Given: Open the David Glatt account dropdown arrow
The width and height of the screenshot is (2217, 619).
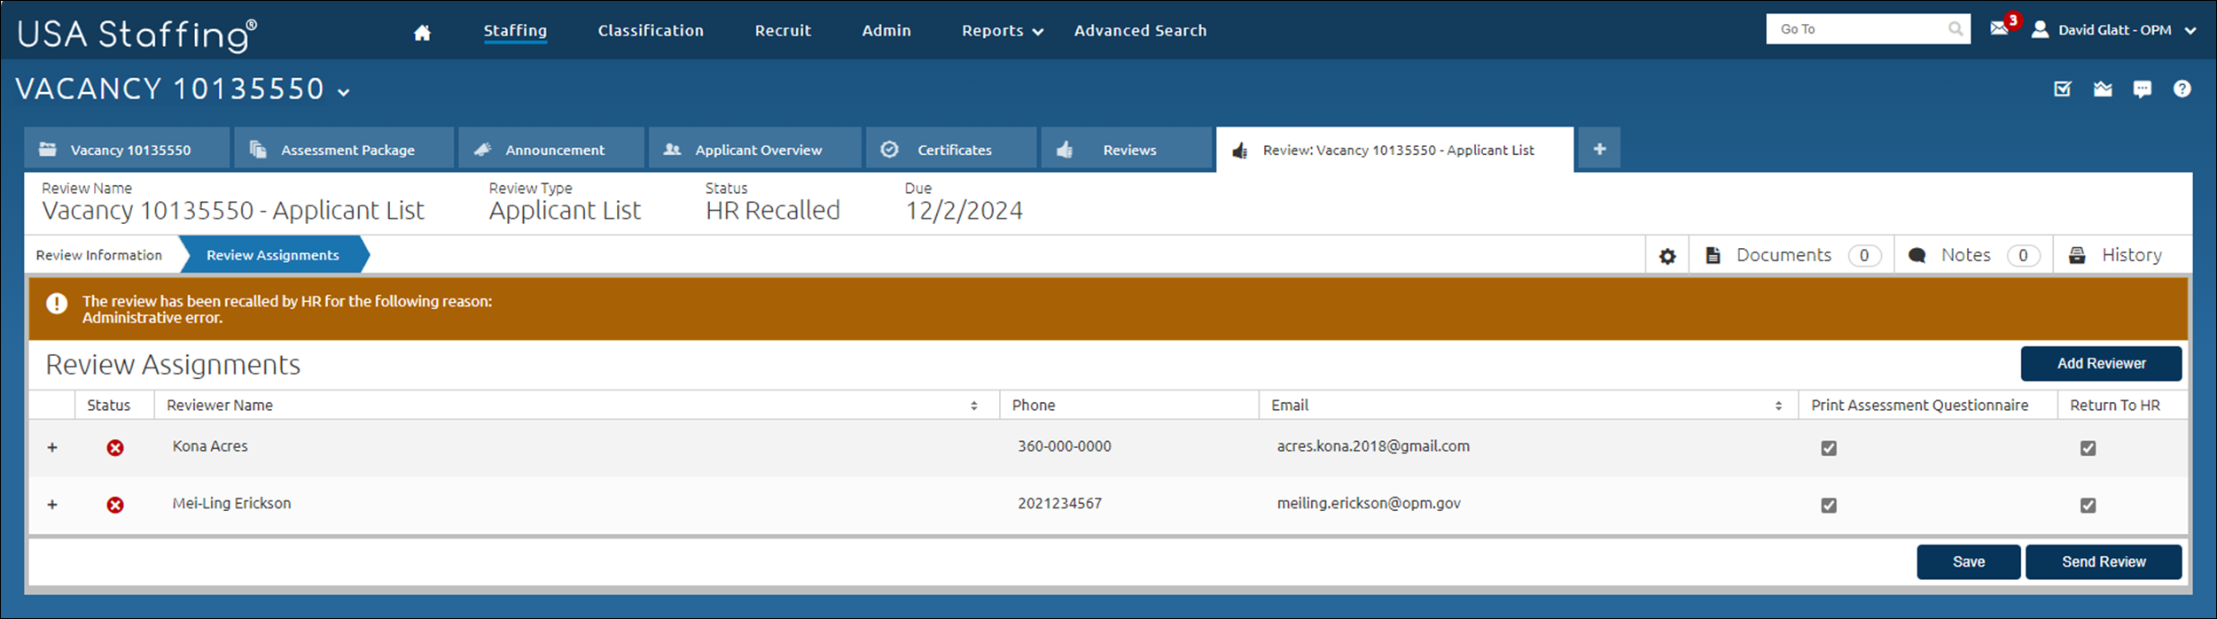Looking at the screenshot, I should [2190, 30].
